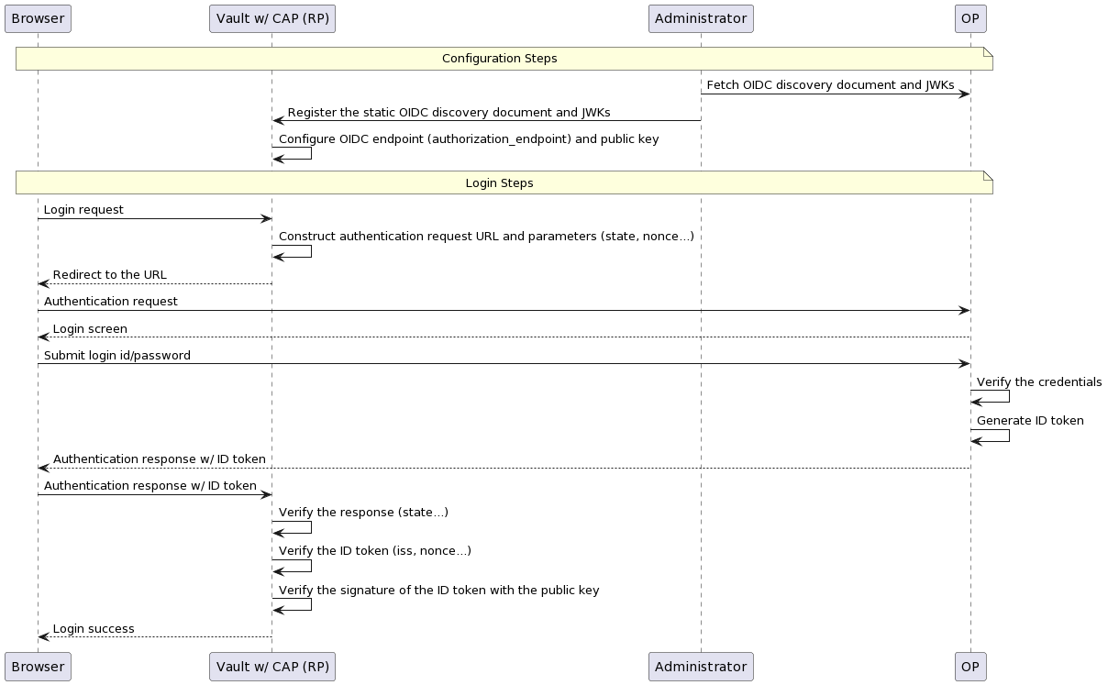
Task: Click the Browser participant box at bottom
Action: [x=38, y=666]
